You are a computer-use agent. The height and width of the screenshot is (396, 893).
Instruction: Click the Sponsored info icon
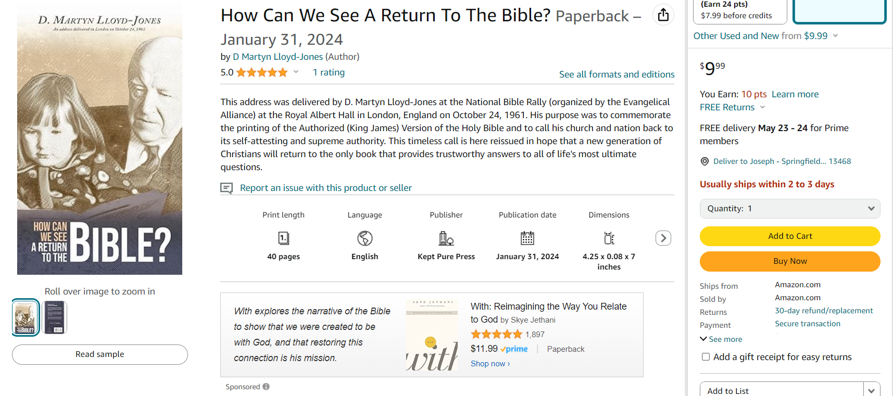pos(266,387)
